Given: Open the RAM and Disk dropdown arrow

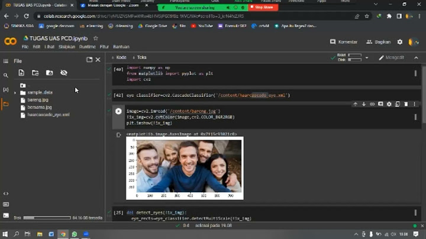Looking at the screenshot, I should click(x=367, y=57).
